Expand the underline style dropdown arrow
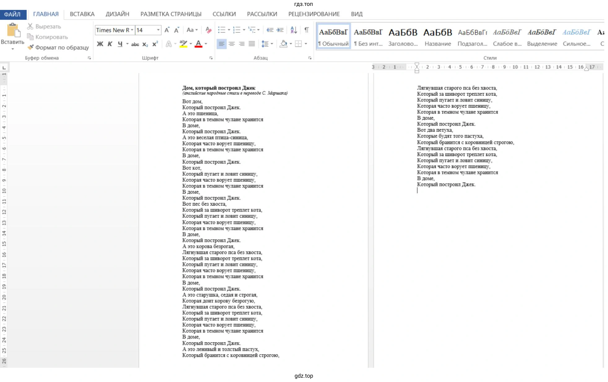Viewport: 608px width, 382px height. click(x=127, y=44)
